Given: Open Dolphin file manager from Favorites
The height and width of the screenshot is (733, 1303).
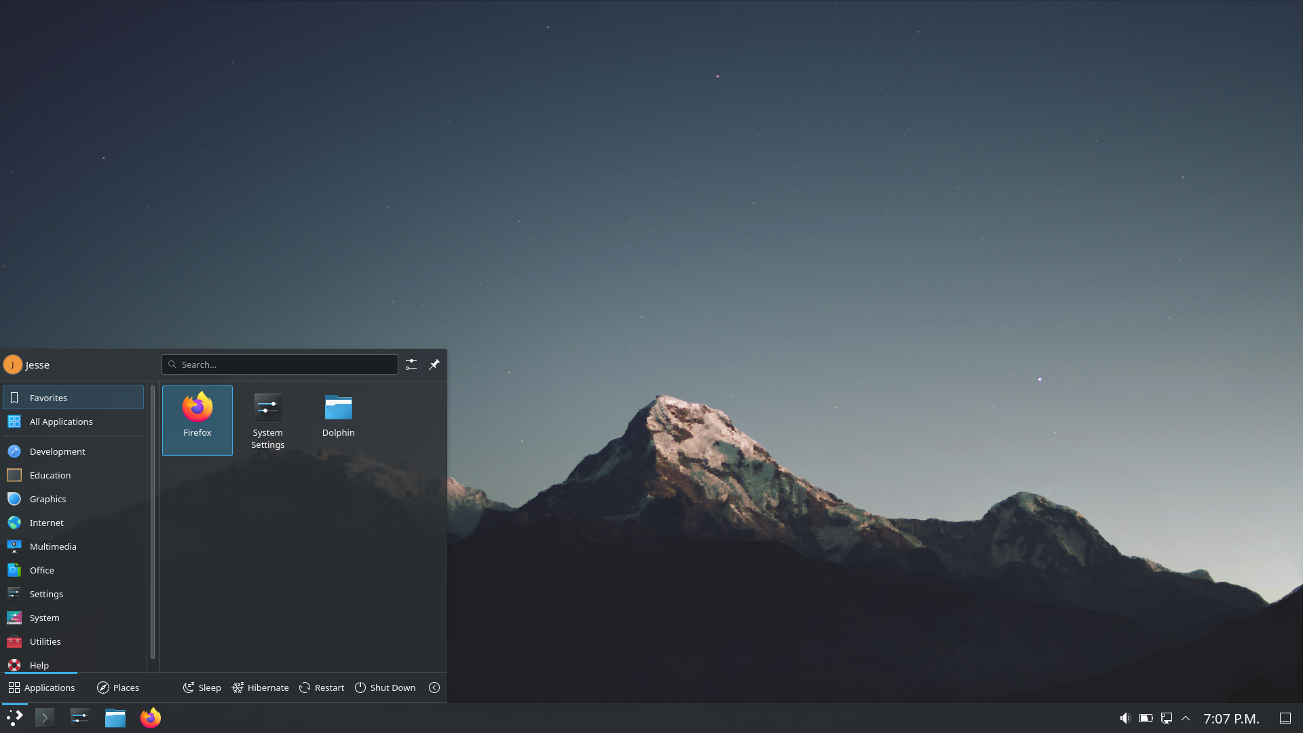Looking at the screenshot, I should 339,420.
